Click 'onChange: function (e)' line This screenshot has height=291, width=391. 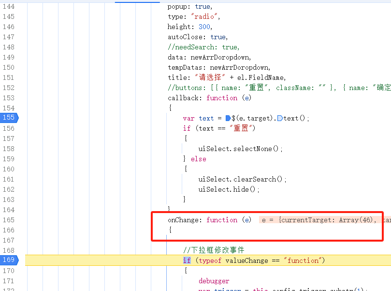tap(209, 220)
